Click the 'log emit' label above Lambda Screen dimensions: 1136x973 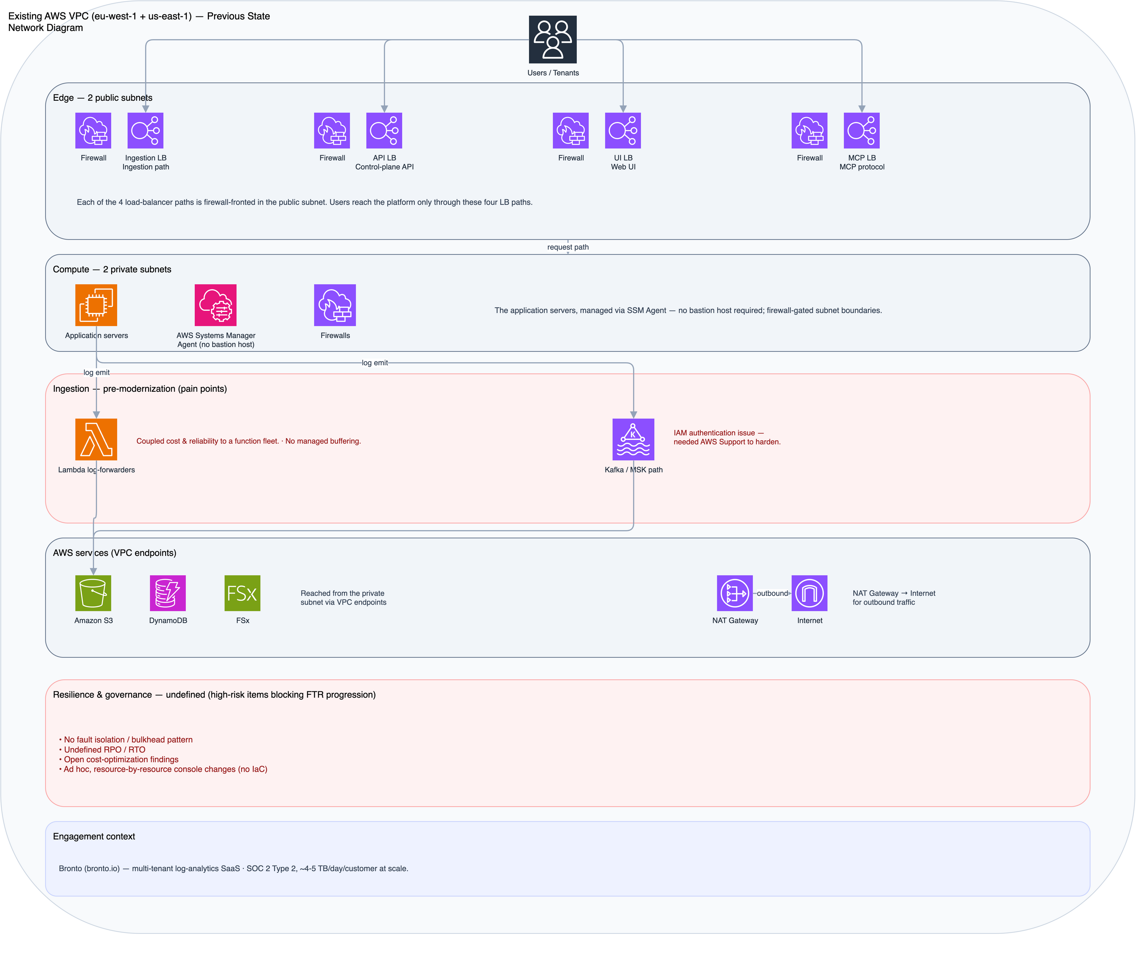97,373
